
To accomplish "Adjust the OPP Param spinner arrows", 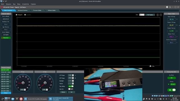I will tap(73, 78).
